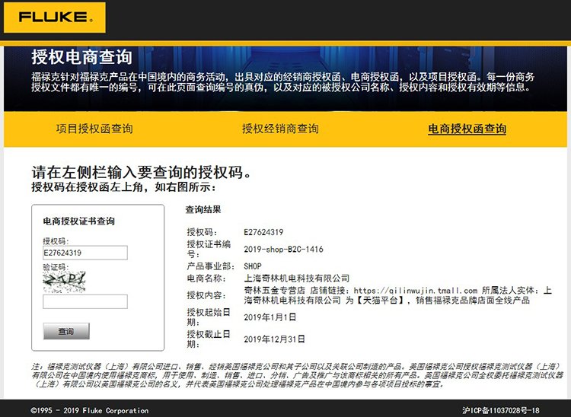The image size is (571, 417).
Task: Click the ©1995 - 2019 Fluke Corporation text
Action: pos(90,410)
